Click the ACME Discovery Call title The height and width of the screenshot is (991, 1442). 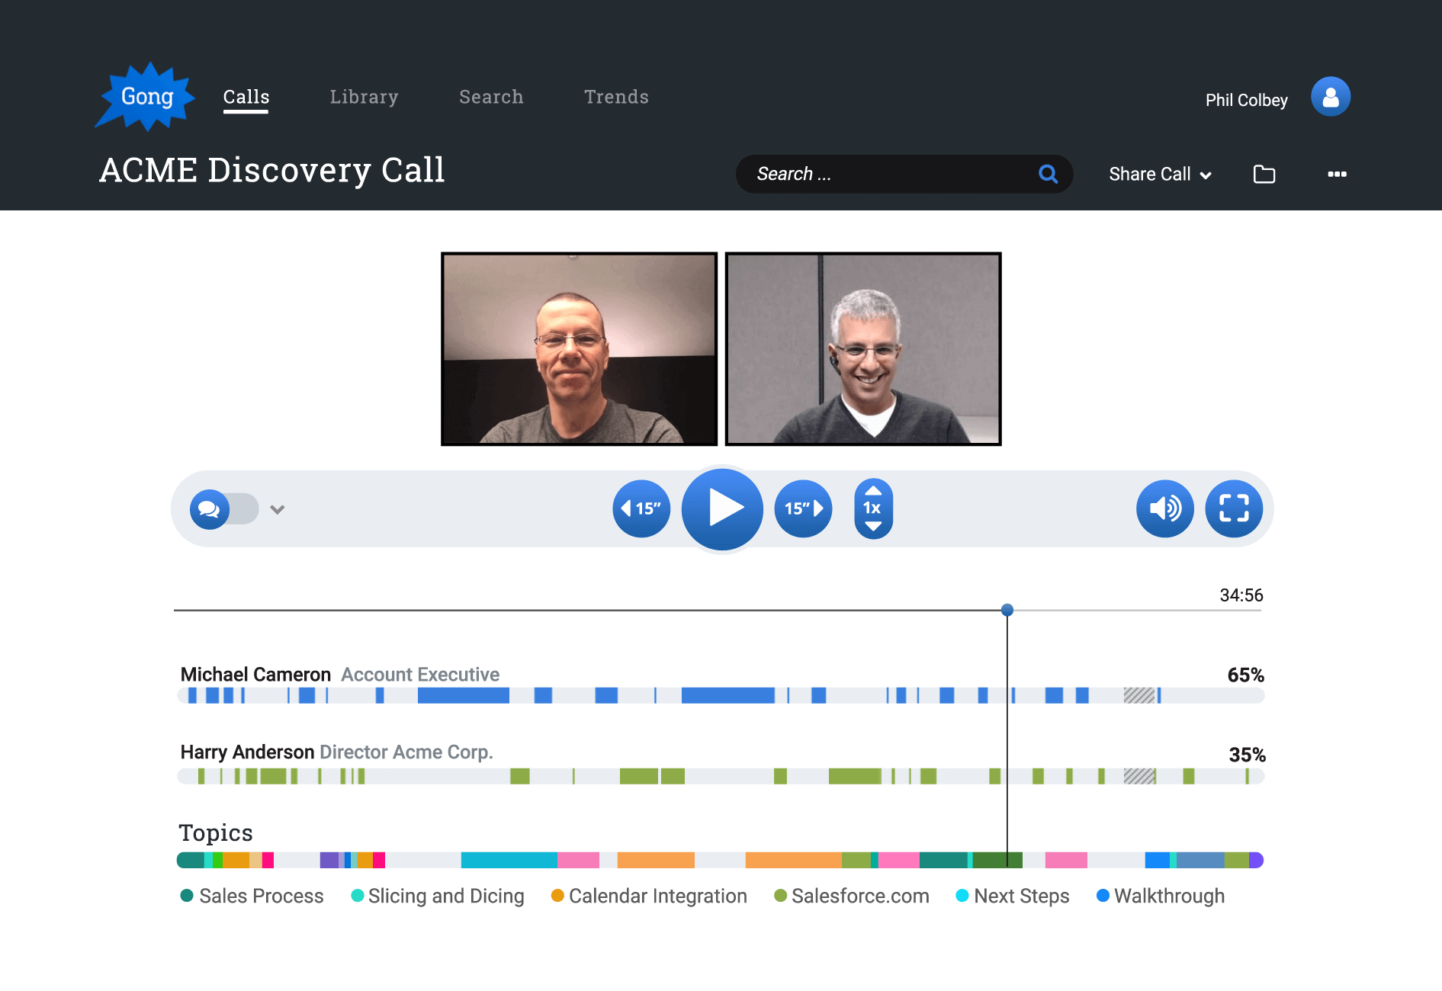tap(272, 170)
